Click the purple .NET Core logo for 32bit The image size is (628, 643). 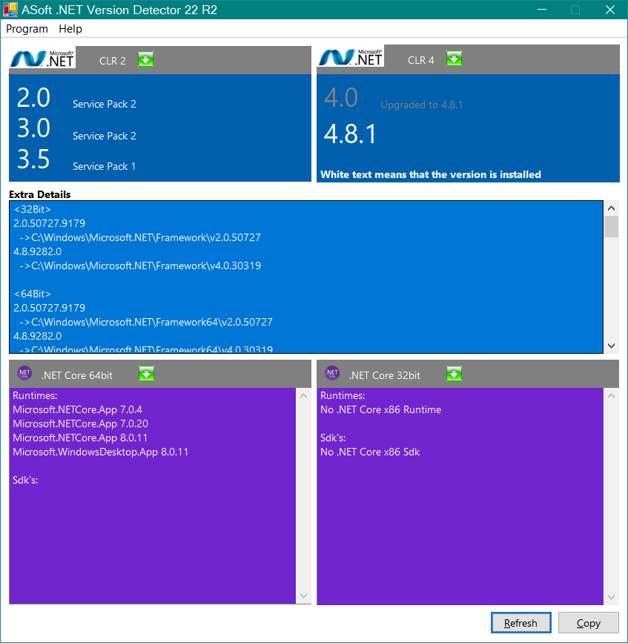click(x=332, y=374)
